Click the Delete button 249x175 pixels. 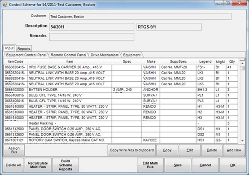pos(212,150)
